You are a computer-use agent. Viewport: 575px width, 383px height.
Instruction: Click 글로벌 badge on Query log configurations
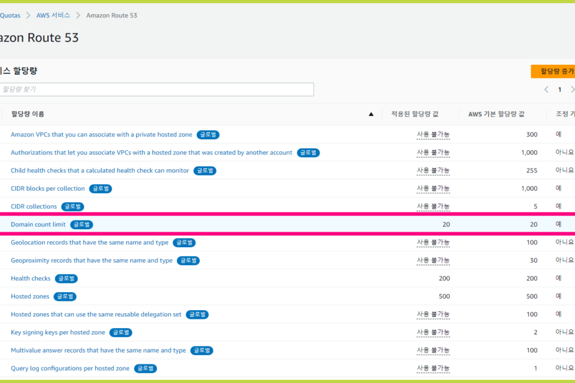pyautogui.click(x=145, y=368)
